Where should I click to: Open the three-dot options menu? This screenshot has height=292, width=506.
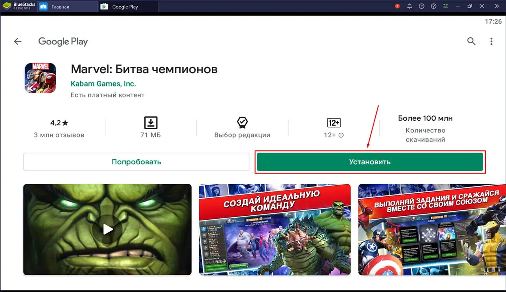492,41
